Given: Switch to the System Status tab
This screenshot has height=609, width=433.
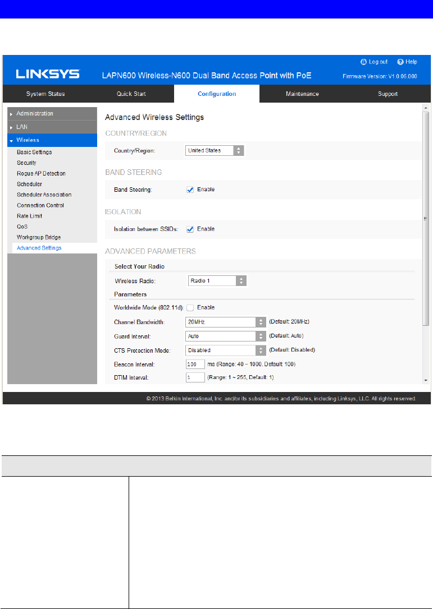Looking at the screenshot, I should tap(45, 94).
